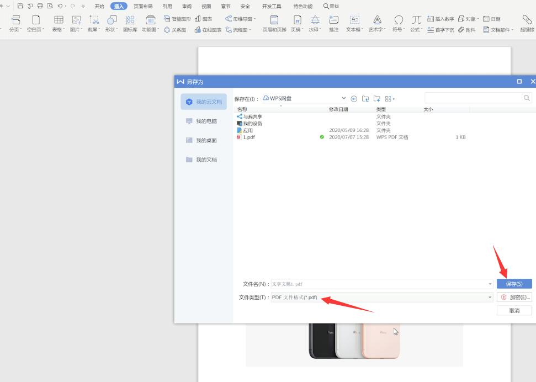Insert a page break (分页)
The height and width of the screenshot is (382, 536).
15,24
